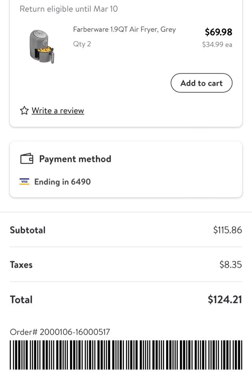Click the Return eligible until Mar 10 text
Viewport: 252px width, 377px height.
[x=69, y=9]
